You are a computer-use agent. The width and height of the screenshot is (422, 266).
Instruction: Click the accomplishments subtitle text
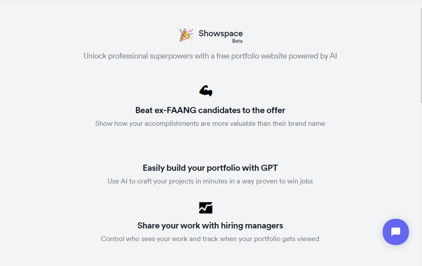[210, 124]
